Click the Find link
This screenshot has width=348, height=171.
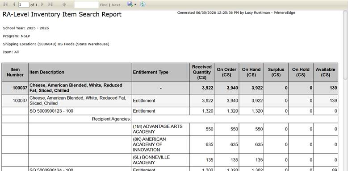(x=104, y=5)
